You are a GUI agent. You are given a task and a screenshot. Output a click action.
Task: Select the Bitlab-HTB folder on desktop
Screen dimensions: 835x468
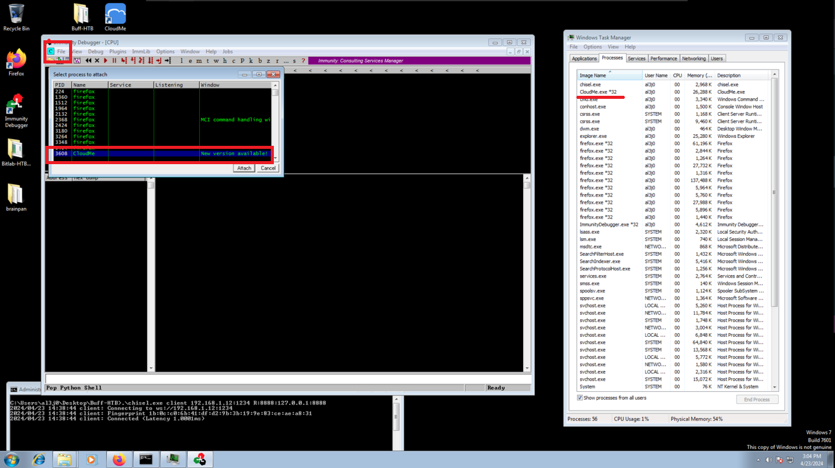click(16, 153)
